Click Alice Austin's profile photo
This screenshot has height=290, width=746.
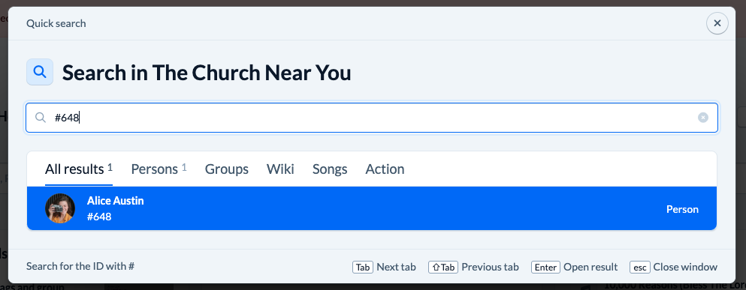[60, 208]
